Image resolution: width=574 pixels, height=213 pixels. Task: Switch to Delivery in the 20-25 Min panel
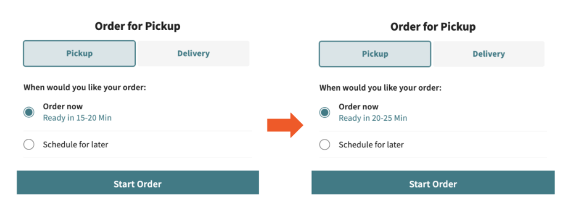[x=489, y=54]
